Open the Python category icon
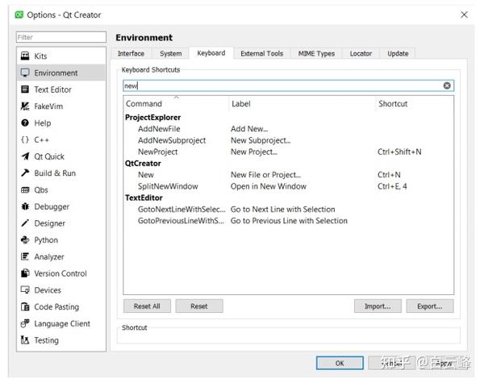484x383 pixels. click(25, 239)
